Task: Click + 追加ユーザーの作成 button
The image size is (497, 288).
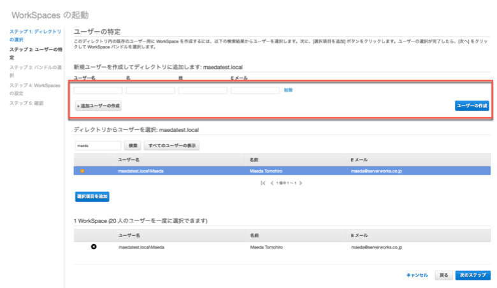Action: coord(97,105)
